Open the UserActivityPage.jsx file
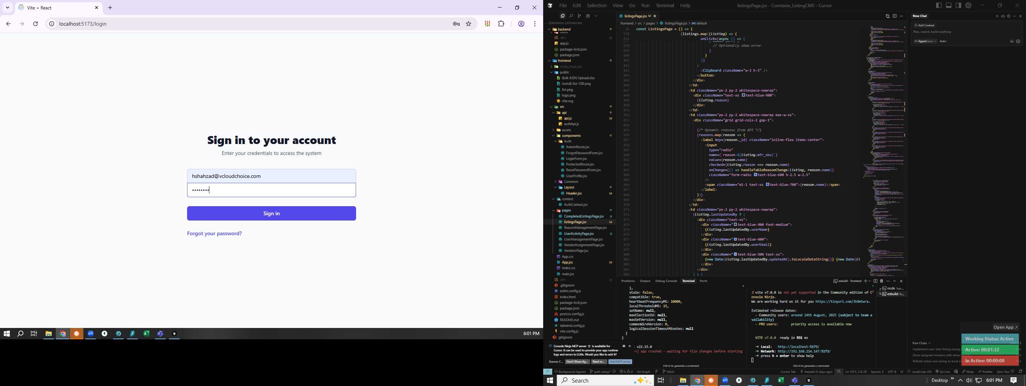The image size is (1026, 386). pos(579,234)
